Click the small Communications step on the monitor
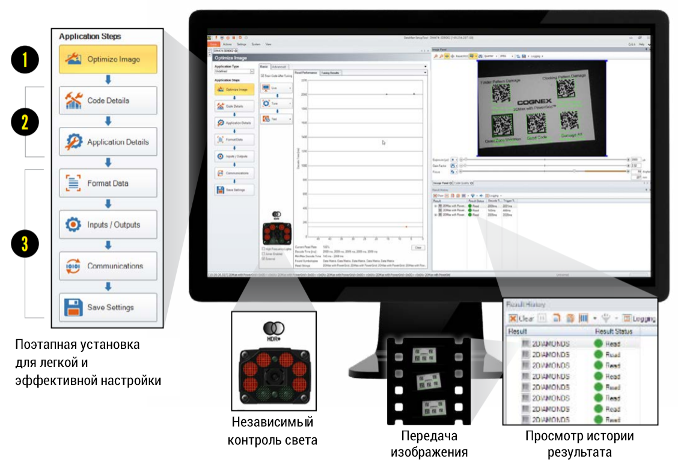 pos(234,173)
